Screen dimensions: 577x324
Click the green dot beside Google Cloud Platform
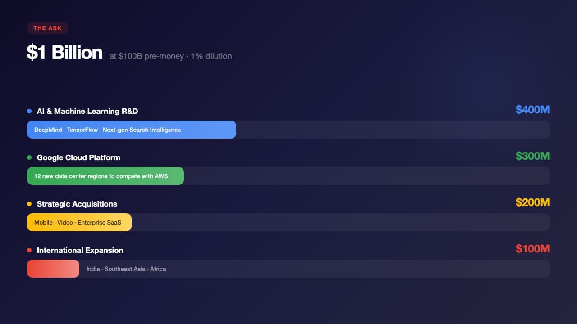29,157
